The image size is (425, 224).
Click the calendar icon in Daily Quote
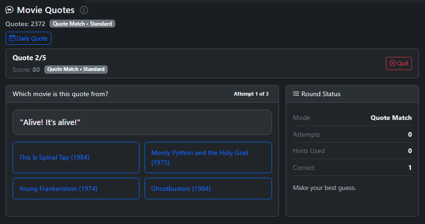coord(12,38)
